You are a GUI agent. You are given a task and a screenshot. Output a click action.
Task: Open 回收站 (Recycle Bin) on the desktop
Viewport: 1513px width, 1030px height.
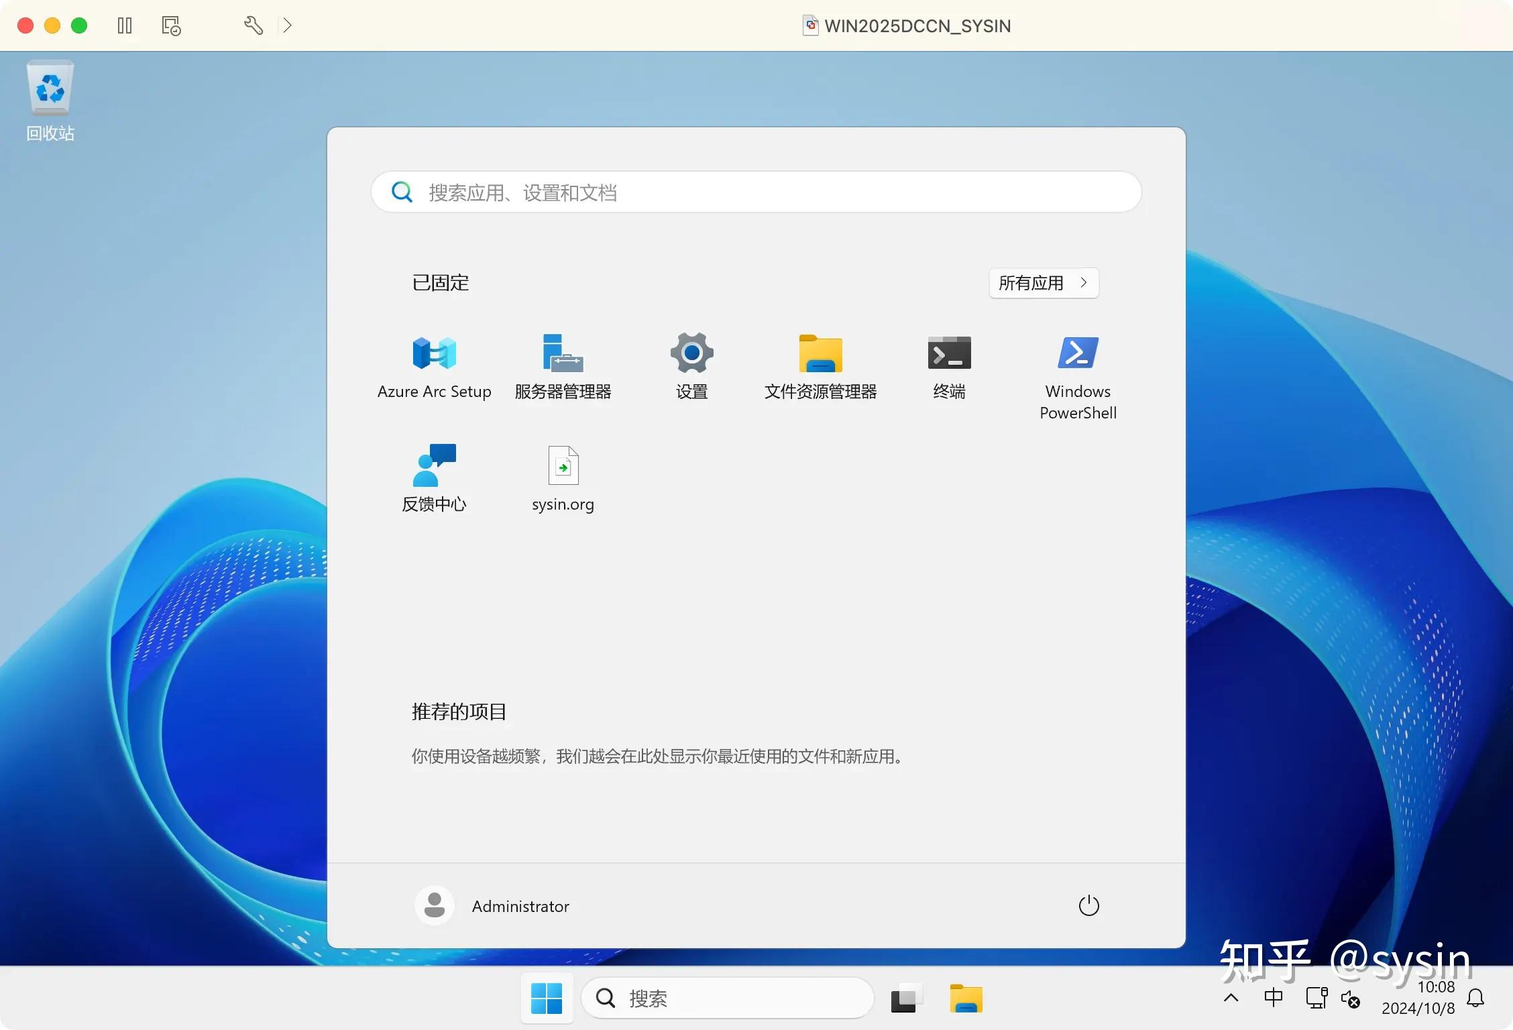(x=50, y=94)
